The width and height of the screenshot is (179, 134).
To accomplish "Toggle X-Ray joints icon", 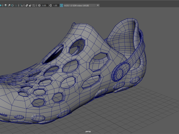I will (x=34, y=6).
